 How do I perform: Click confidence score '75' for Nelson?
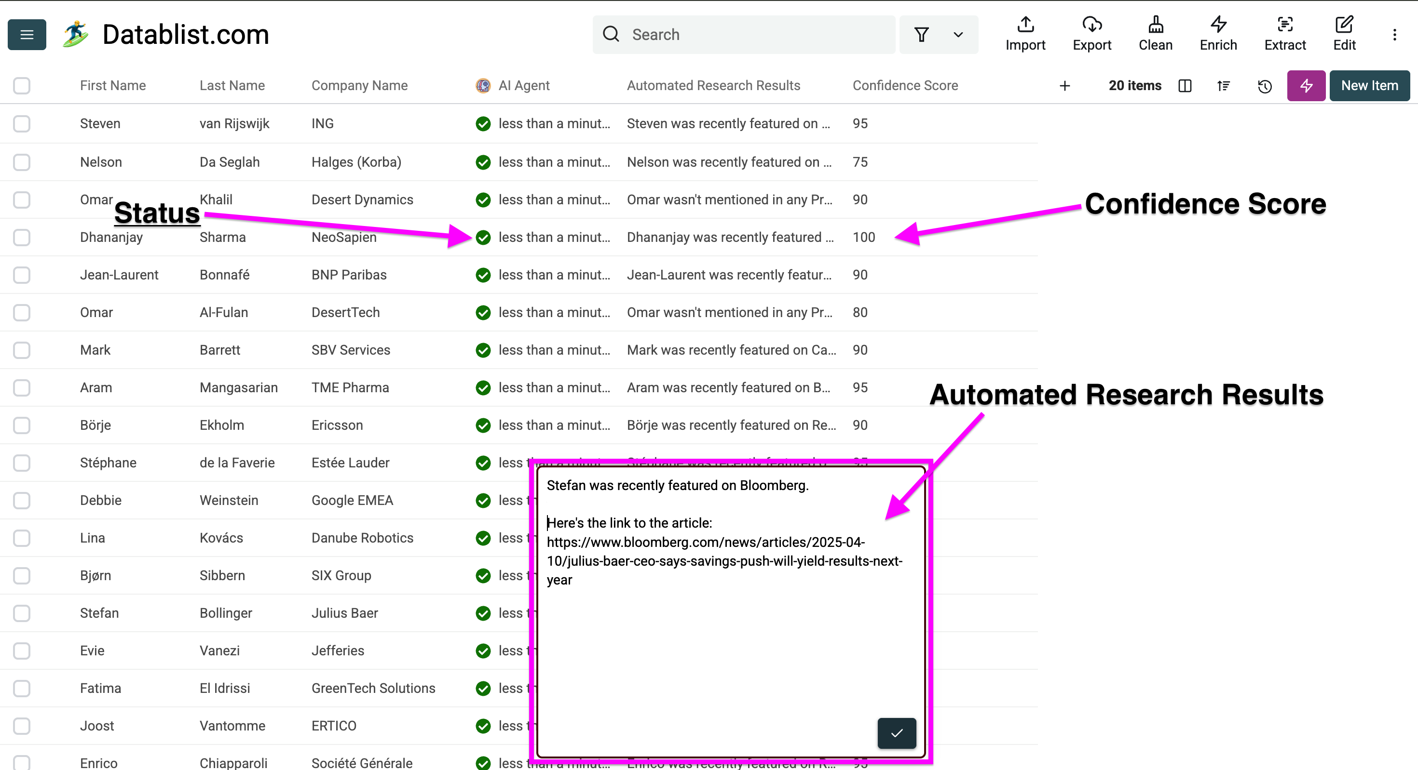860,162
